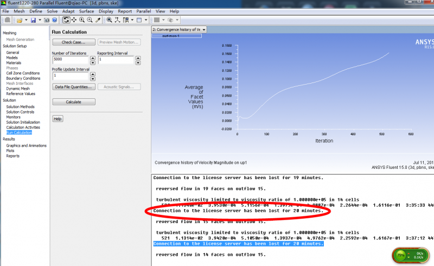Select General in the navigation tree
Viewport: 434px width, 266px height.
(12, 52)
